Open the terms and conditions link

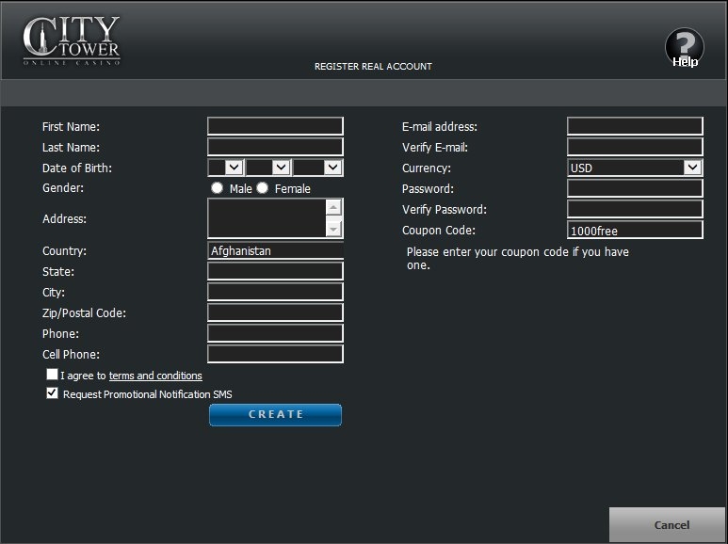click(155, 376)
